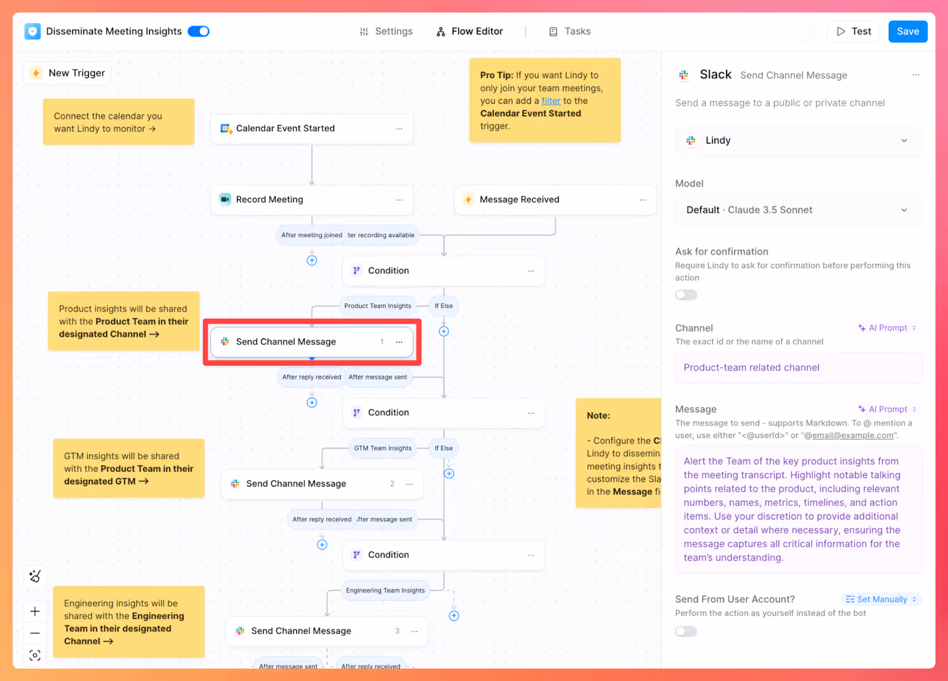Open Send Channel Message 2 options menu
This screenshot has height=681, width=948.
point(409,484)
